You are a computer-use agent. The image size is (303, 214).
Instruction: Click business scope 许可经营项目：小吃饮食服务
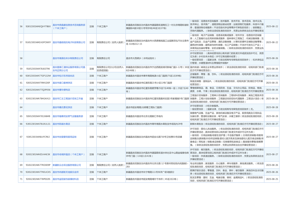[x=205, y=106]
